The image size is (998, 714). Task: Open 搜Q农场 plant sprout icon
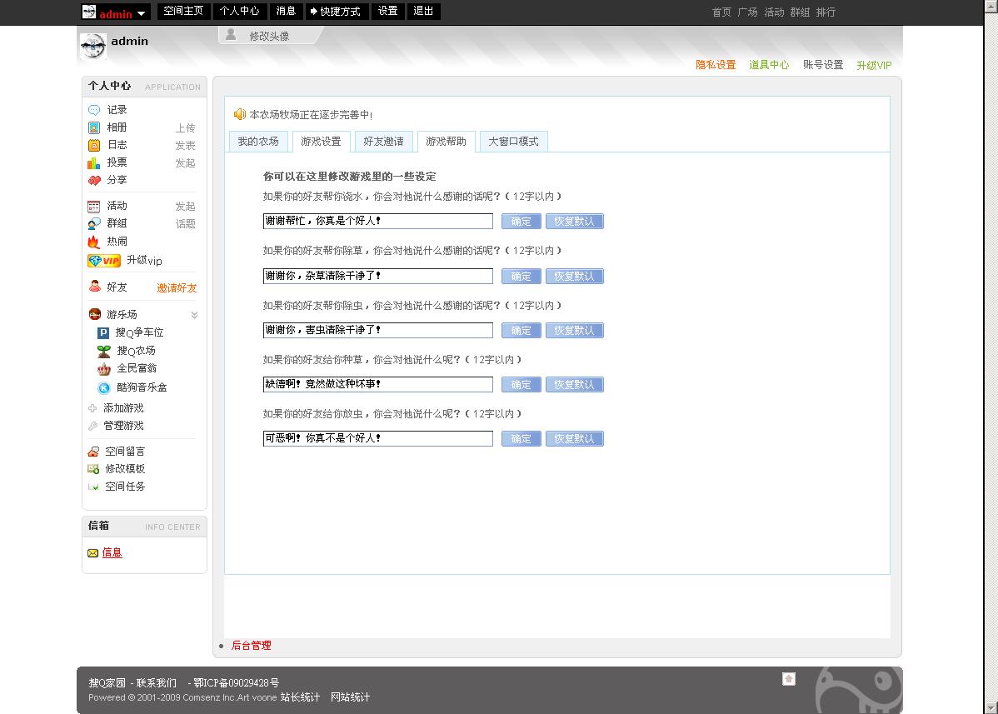point(103,351)
